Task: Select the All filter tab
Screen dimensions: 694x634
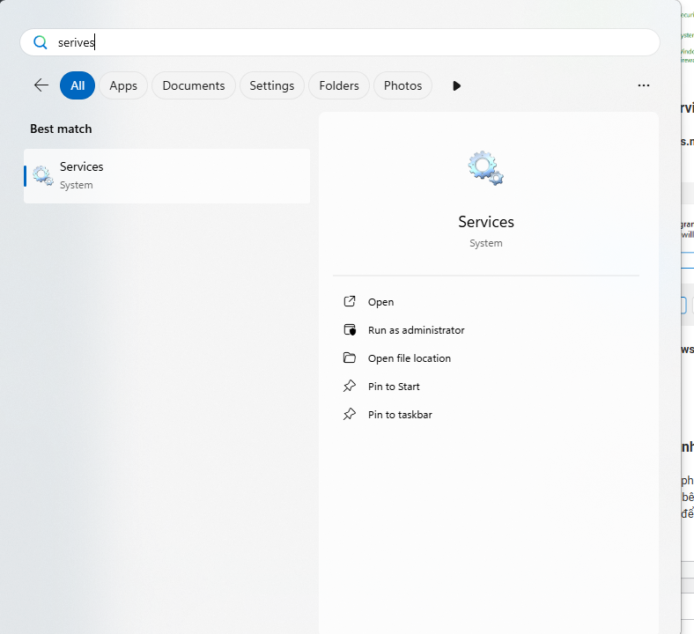Action: (78, 85)
